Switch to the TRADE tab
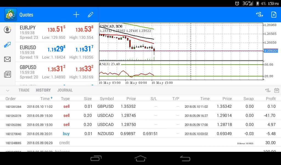Screen dimensions: 281x165 click(x=24, y=90)
